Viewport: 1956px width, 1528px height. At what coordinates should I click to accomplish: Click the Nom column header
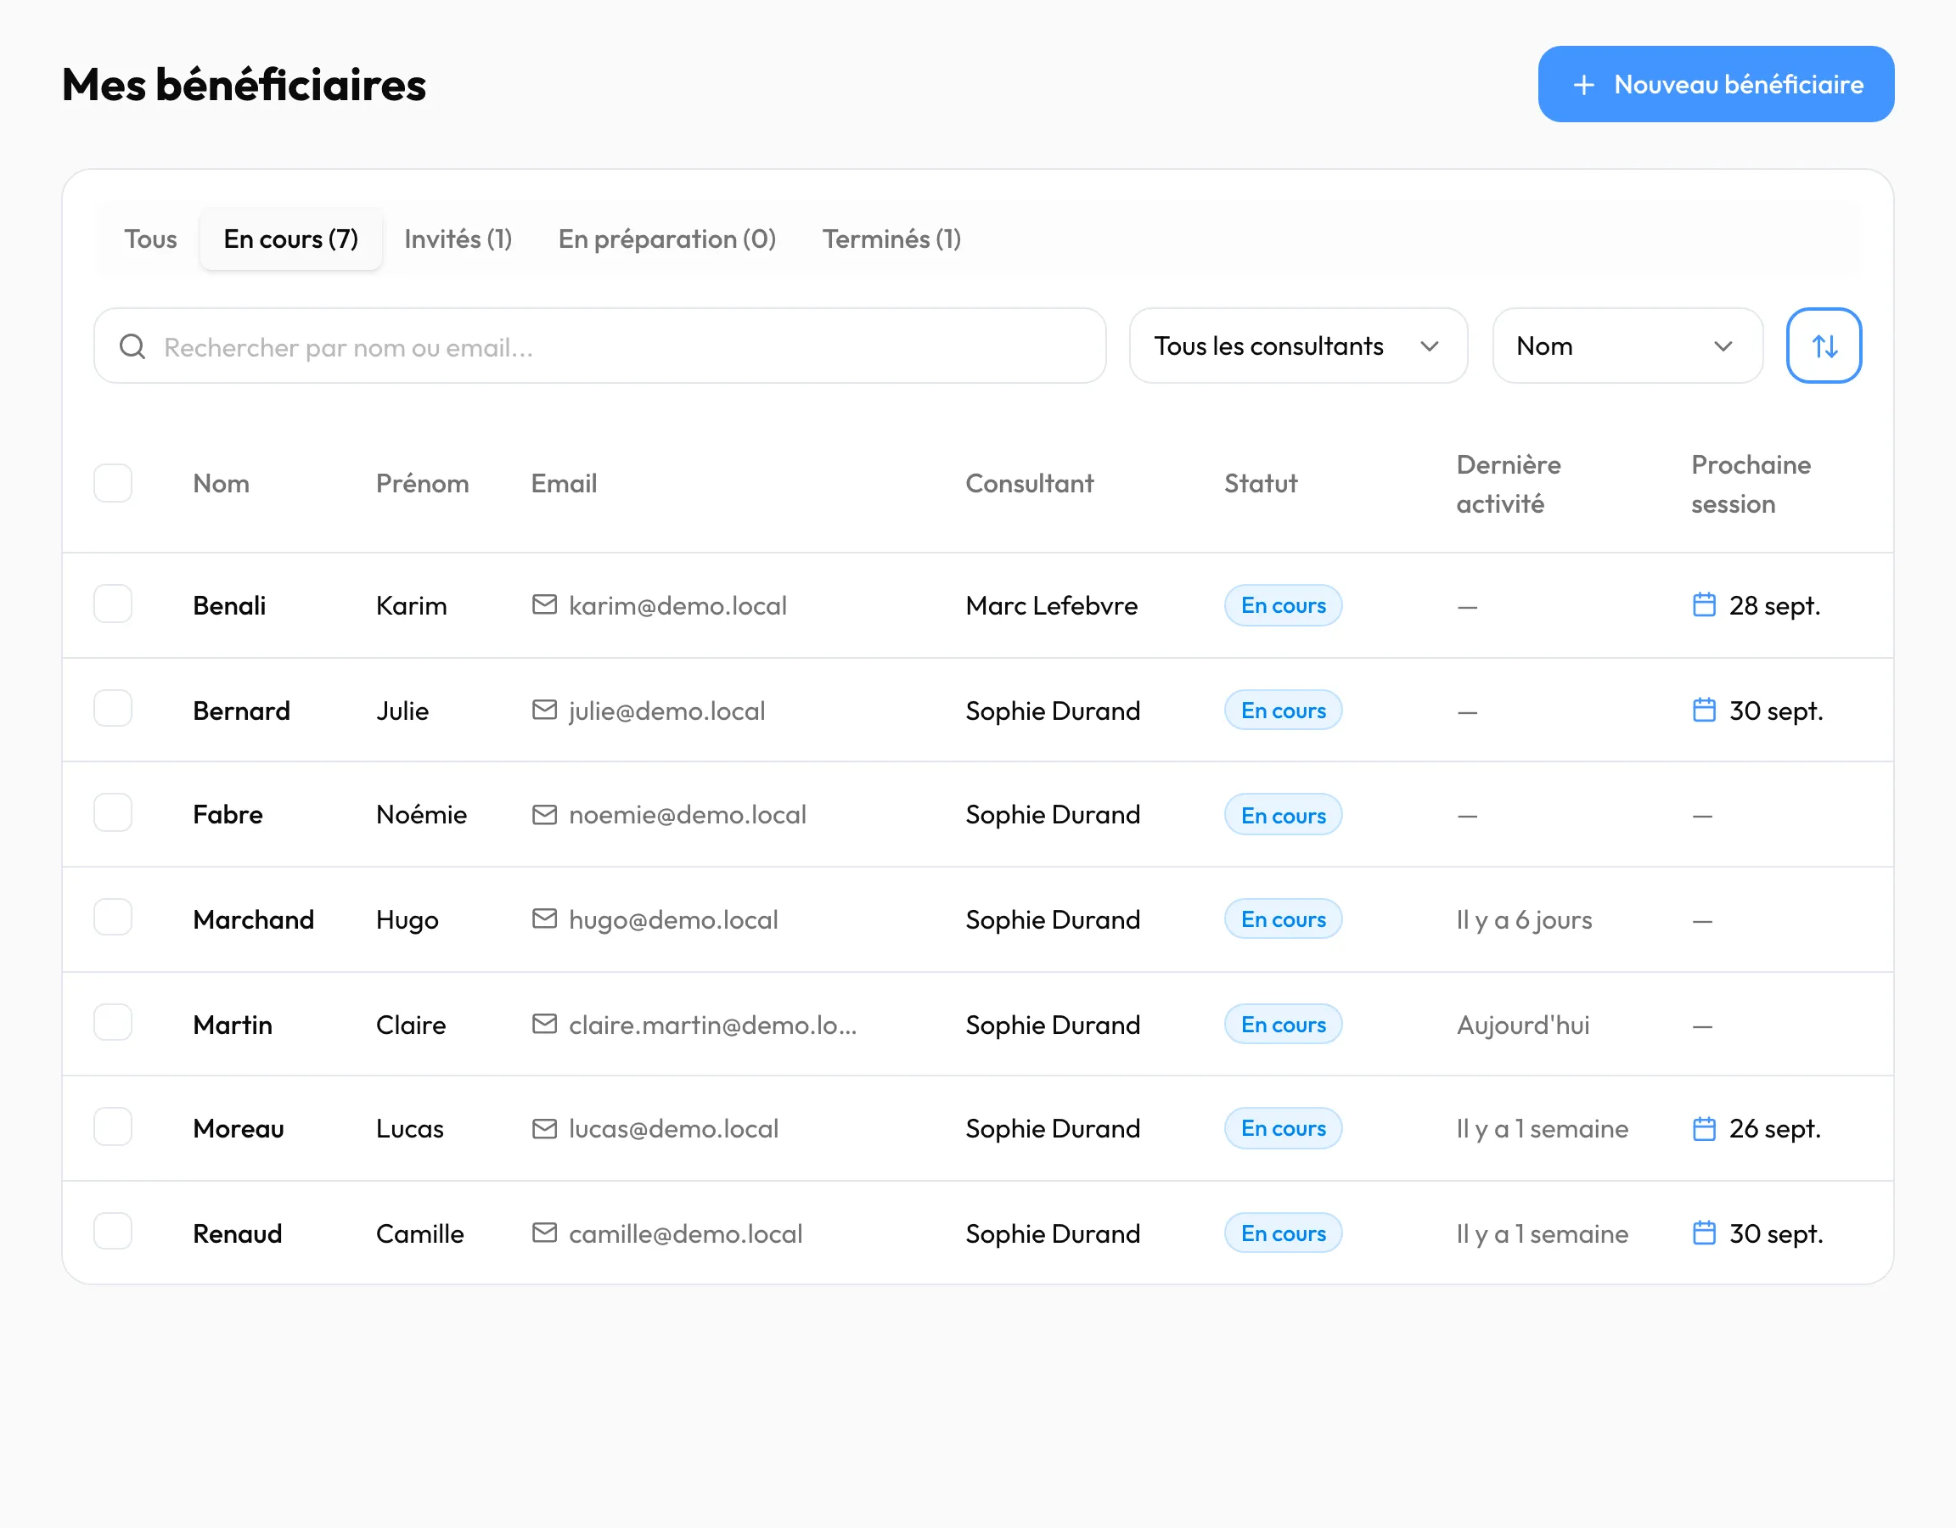(222, 484)
